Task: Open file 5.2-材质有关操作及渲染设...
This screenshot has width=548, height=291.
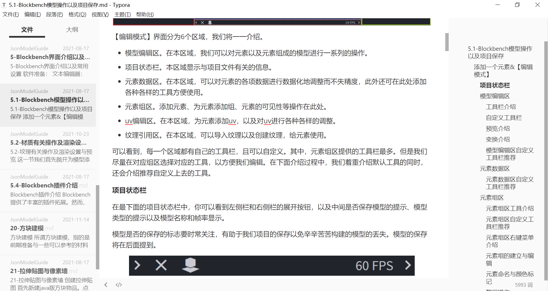Action: [x=48, y=148]
